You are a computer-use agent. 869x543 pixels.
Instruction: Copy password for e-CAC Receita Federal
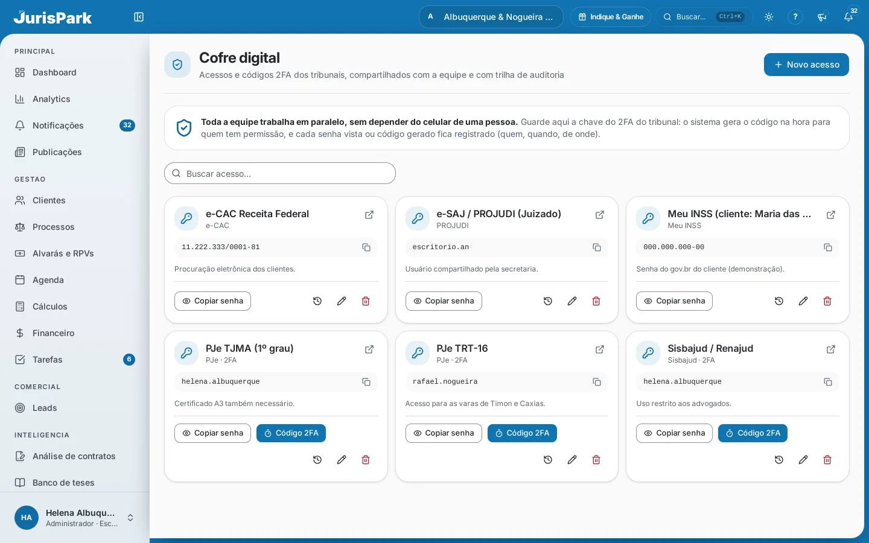pos(212,301)
